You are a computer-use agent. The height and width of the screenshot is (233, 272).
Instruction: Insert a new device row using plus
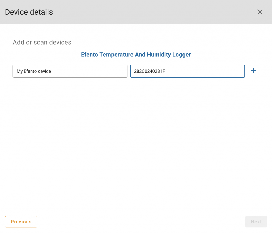[x=253, y=71]
